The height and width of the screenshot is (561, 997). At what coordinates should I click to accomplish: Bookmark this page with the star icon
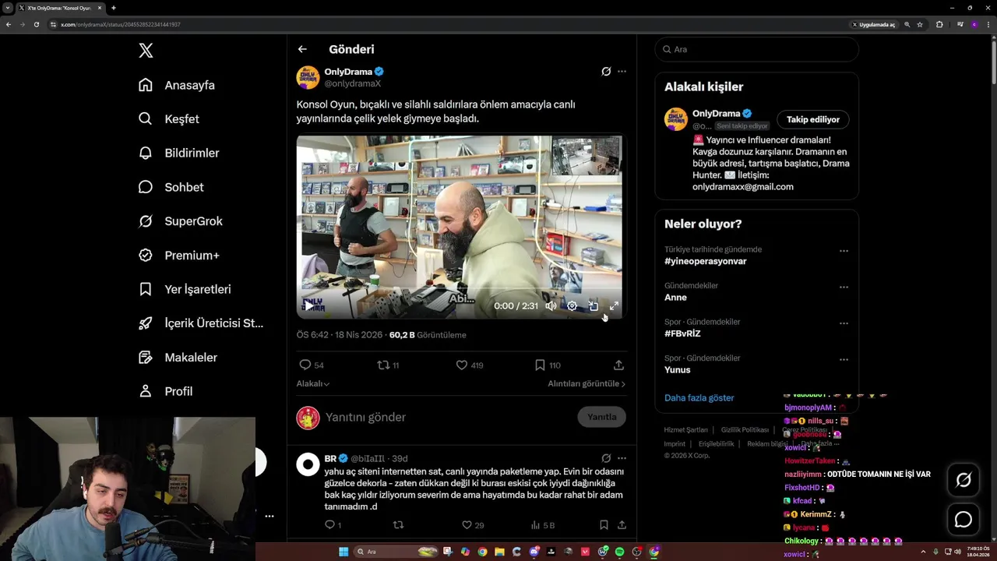tap(920, 24)
